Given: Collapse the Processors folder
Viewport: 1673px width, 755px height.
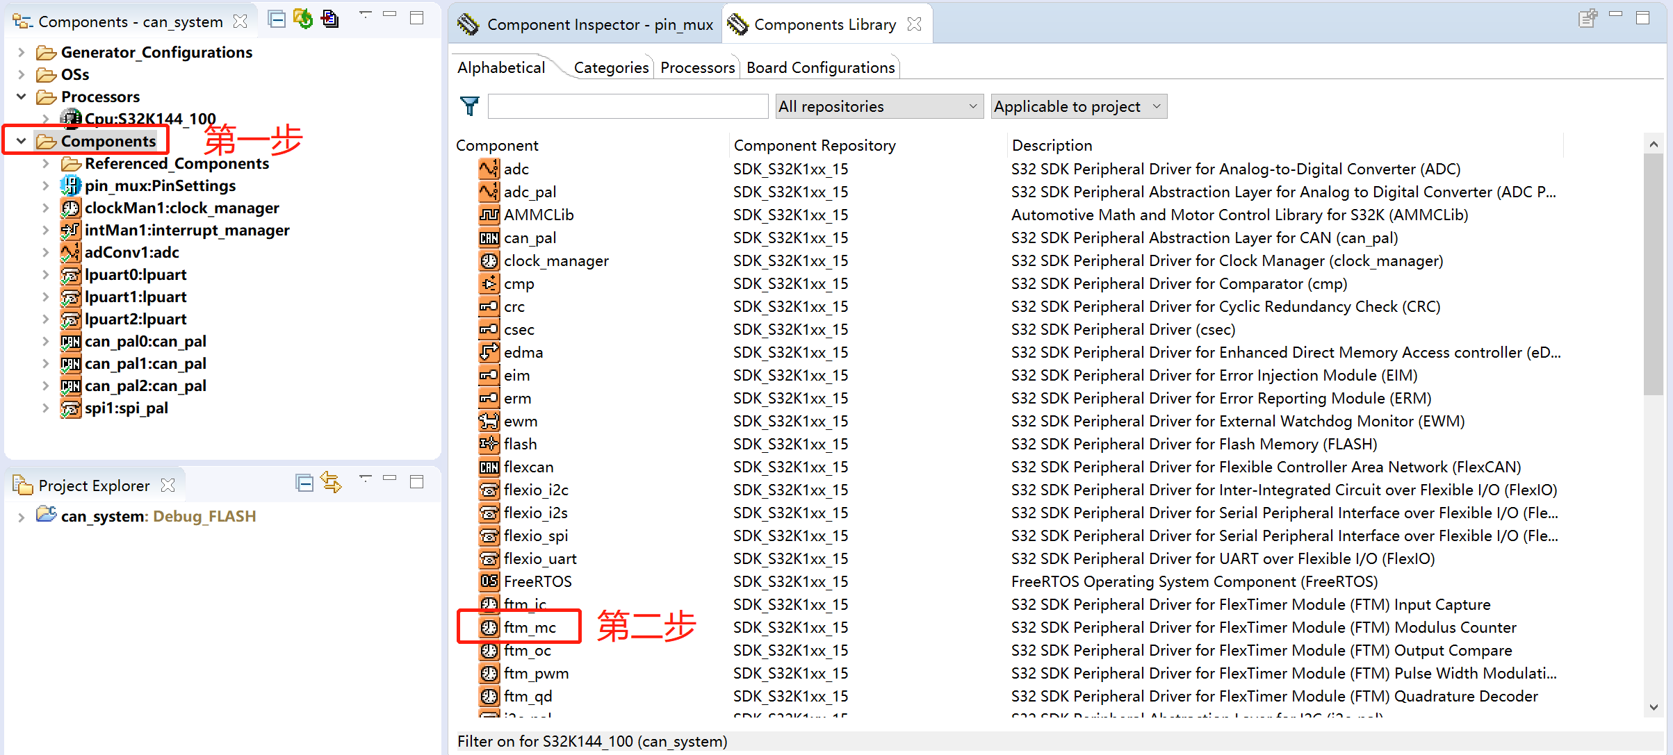Looking at the screenshot, I should pyautogui.click(x=22, y=97).
